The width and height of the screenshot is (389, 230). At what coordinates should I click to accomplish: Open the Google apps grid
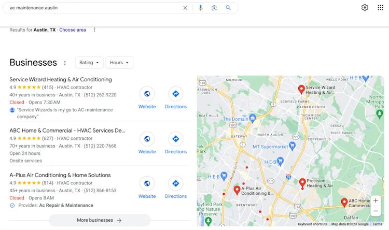click(380, 8)
